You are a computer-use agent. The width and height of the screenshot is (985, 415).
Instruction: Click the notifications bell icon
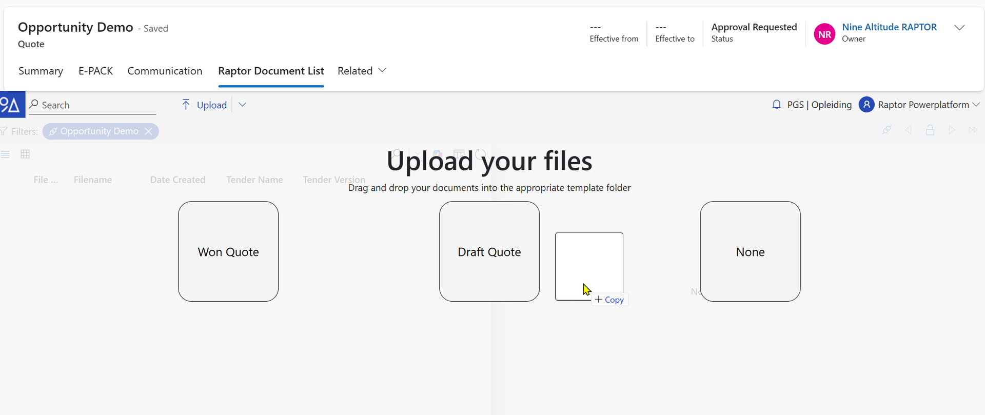pyautogui.click(x=776, y=105)
